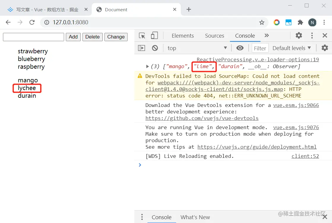The height and width of the screenshot is (223, 332).
Task: Open the vue.esm.js:9066 source link
Action: tap(296, 105)
